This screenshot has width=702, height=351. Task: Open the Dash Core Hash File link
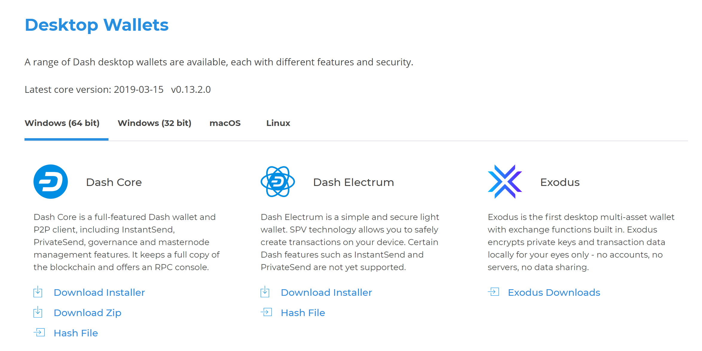(76, 333)
